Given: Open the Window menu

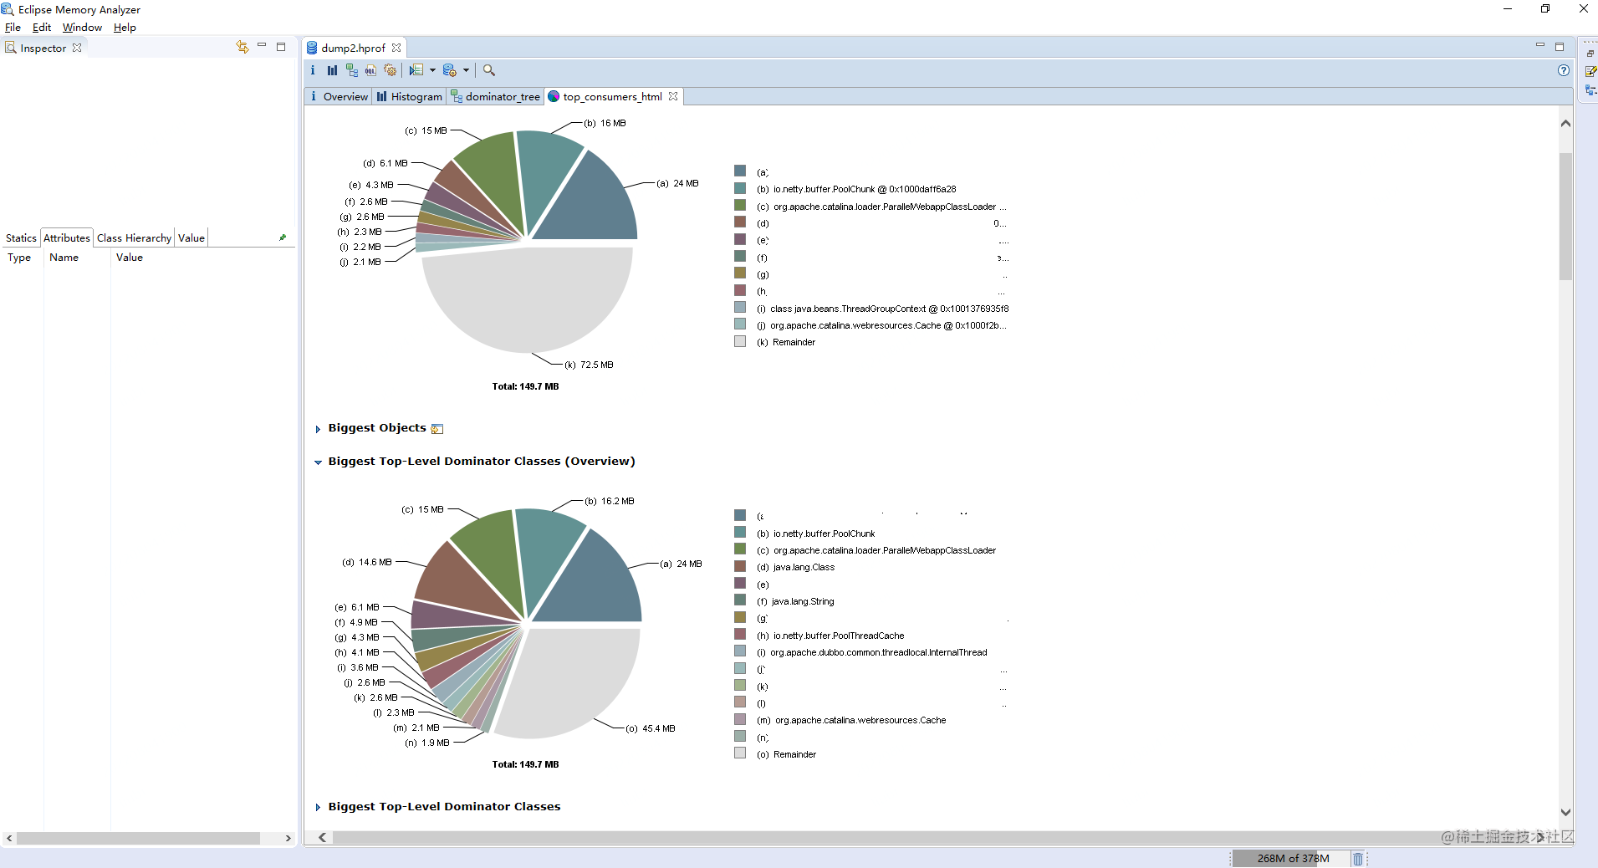Looking at the screenshot, I should coord(82,28).
